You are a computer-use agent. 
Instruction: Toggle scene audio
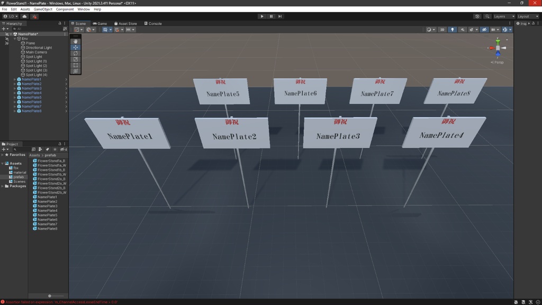(462, 30)
